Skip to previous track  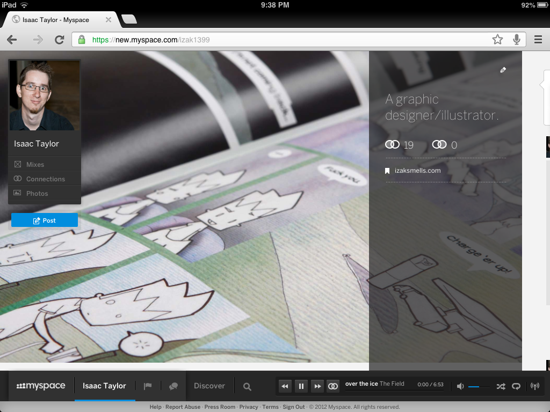point(285,386)
